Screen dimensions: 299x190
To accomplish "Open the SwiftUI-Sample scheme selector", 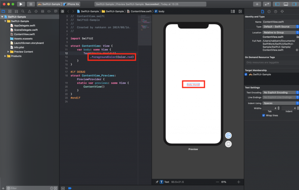I will click(x=49, y=4).
